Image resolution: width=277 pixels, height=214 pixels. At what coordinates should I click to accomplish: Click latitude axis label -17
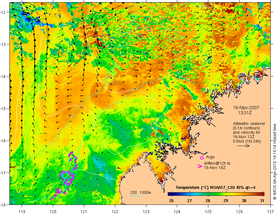(3, 173)
